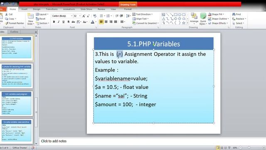Click the Format Painter tool
This screenshot has height=150, width=266.
coord(15,23)
